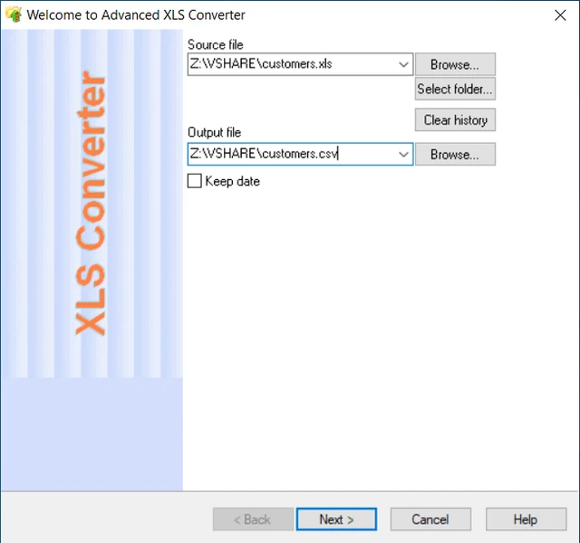Click the Source file label

pos(216,44)
